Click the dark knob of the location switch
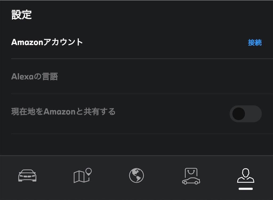The image size is (273, 200). tap(239, 114)
